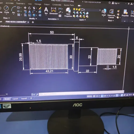
Task: Toggle layer 0 freeze sun icon
Action: pos(77,9)
